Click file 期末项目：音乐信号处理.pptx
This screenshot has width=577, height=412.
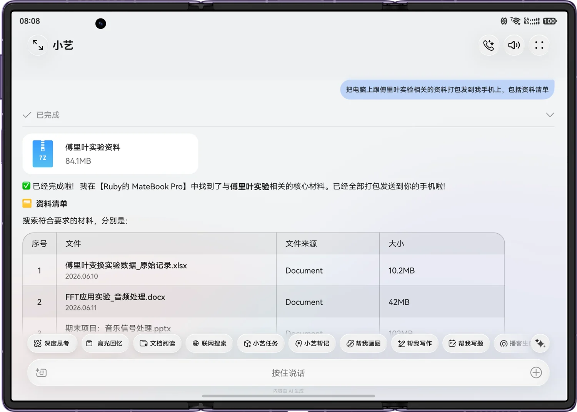(118, 328)
